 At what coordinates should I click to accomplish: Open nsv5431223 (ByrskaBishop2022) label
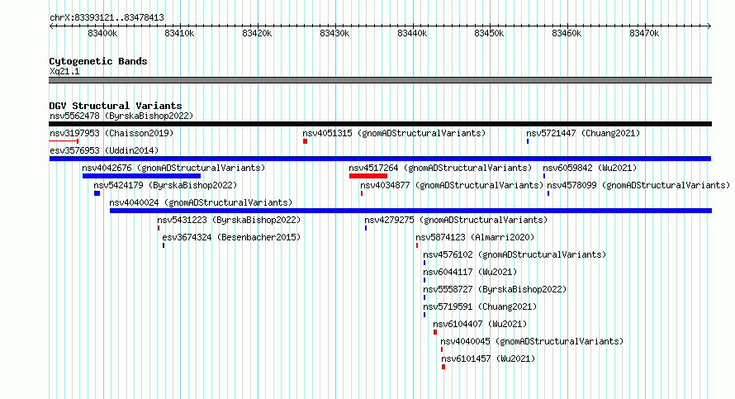[229, 220]
